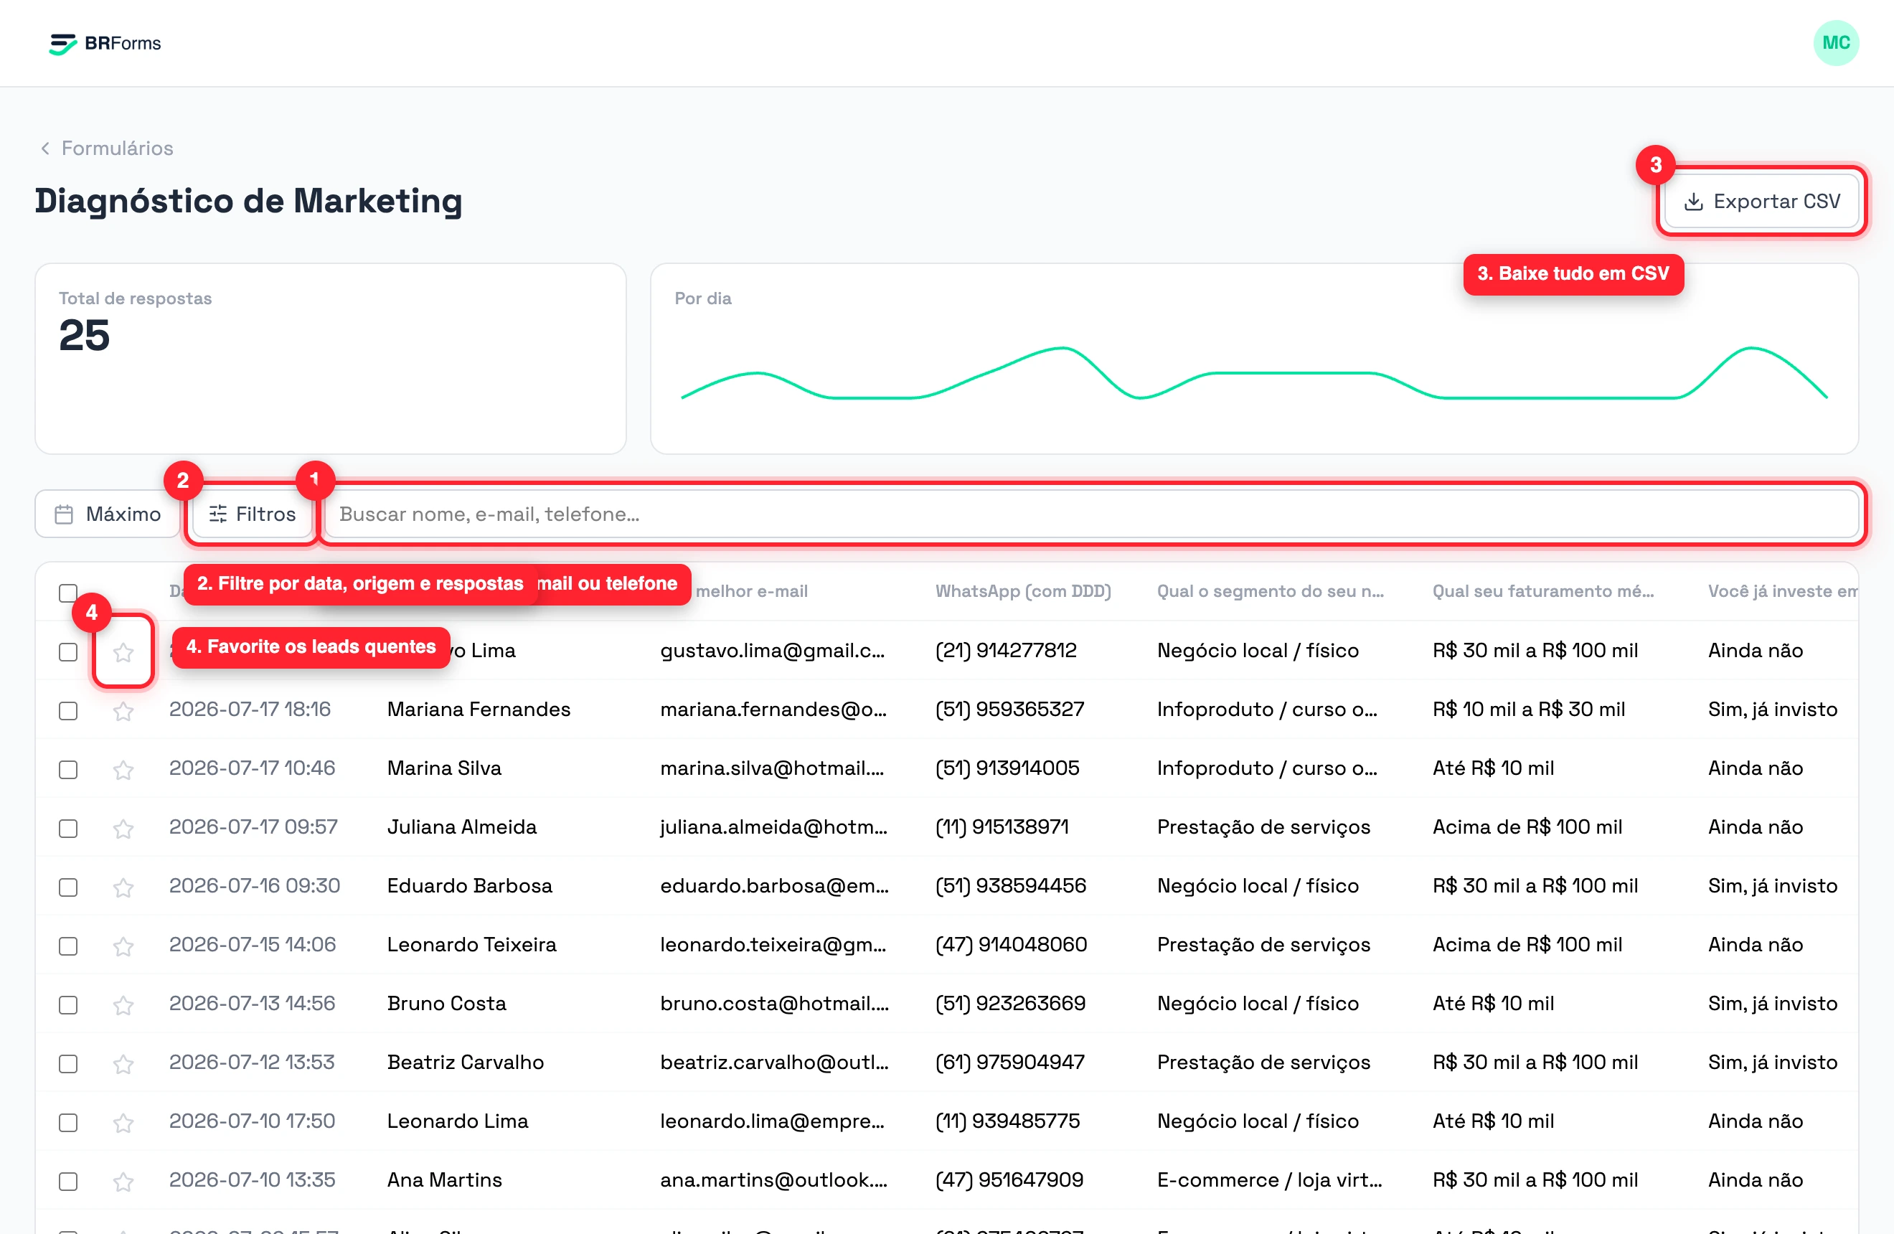
Task: Tick checkbox for gustavo.lima@gmail row
Action: (x=68, y=651)
